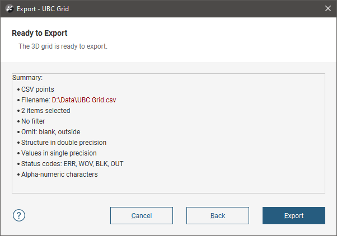Click 'The 3D grid is ready to export' text
Screen dimensions: 337x236
click(63, 46)
